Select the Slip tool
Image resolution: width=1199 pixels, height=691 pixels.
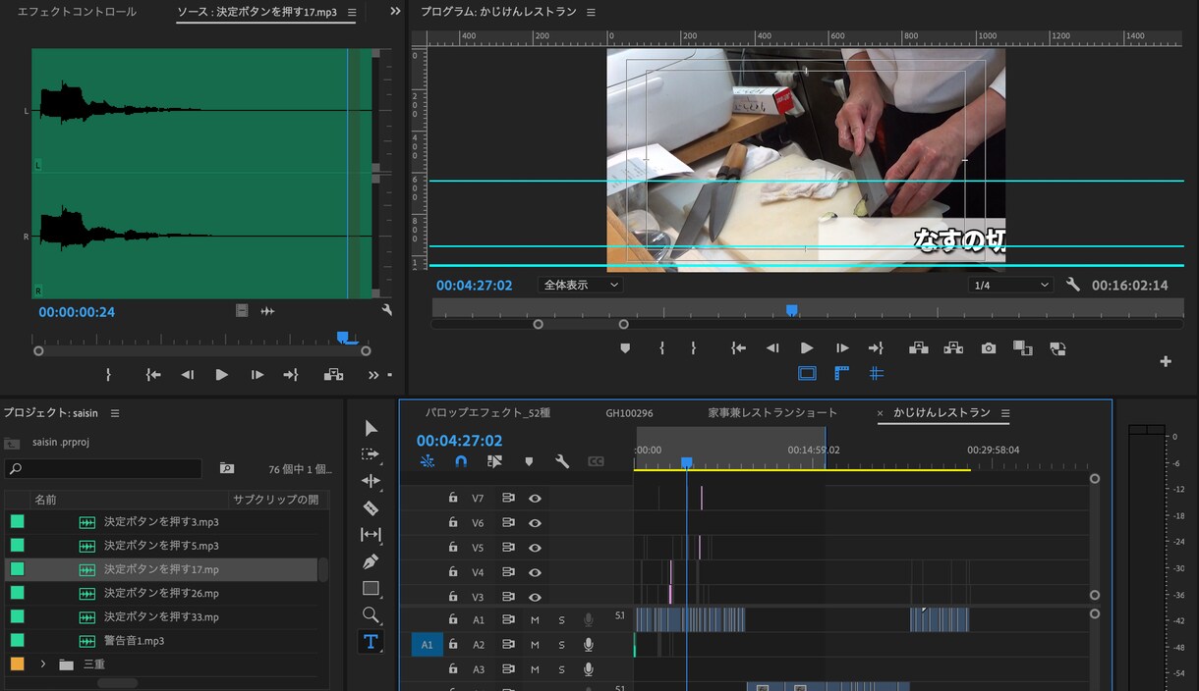coord(371,535)
